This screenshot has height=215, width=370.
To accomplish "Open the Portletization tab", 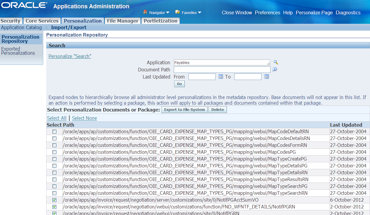I will click(x=160, y=21).
